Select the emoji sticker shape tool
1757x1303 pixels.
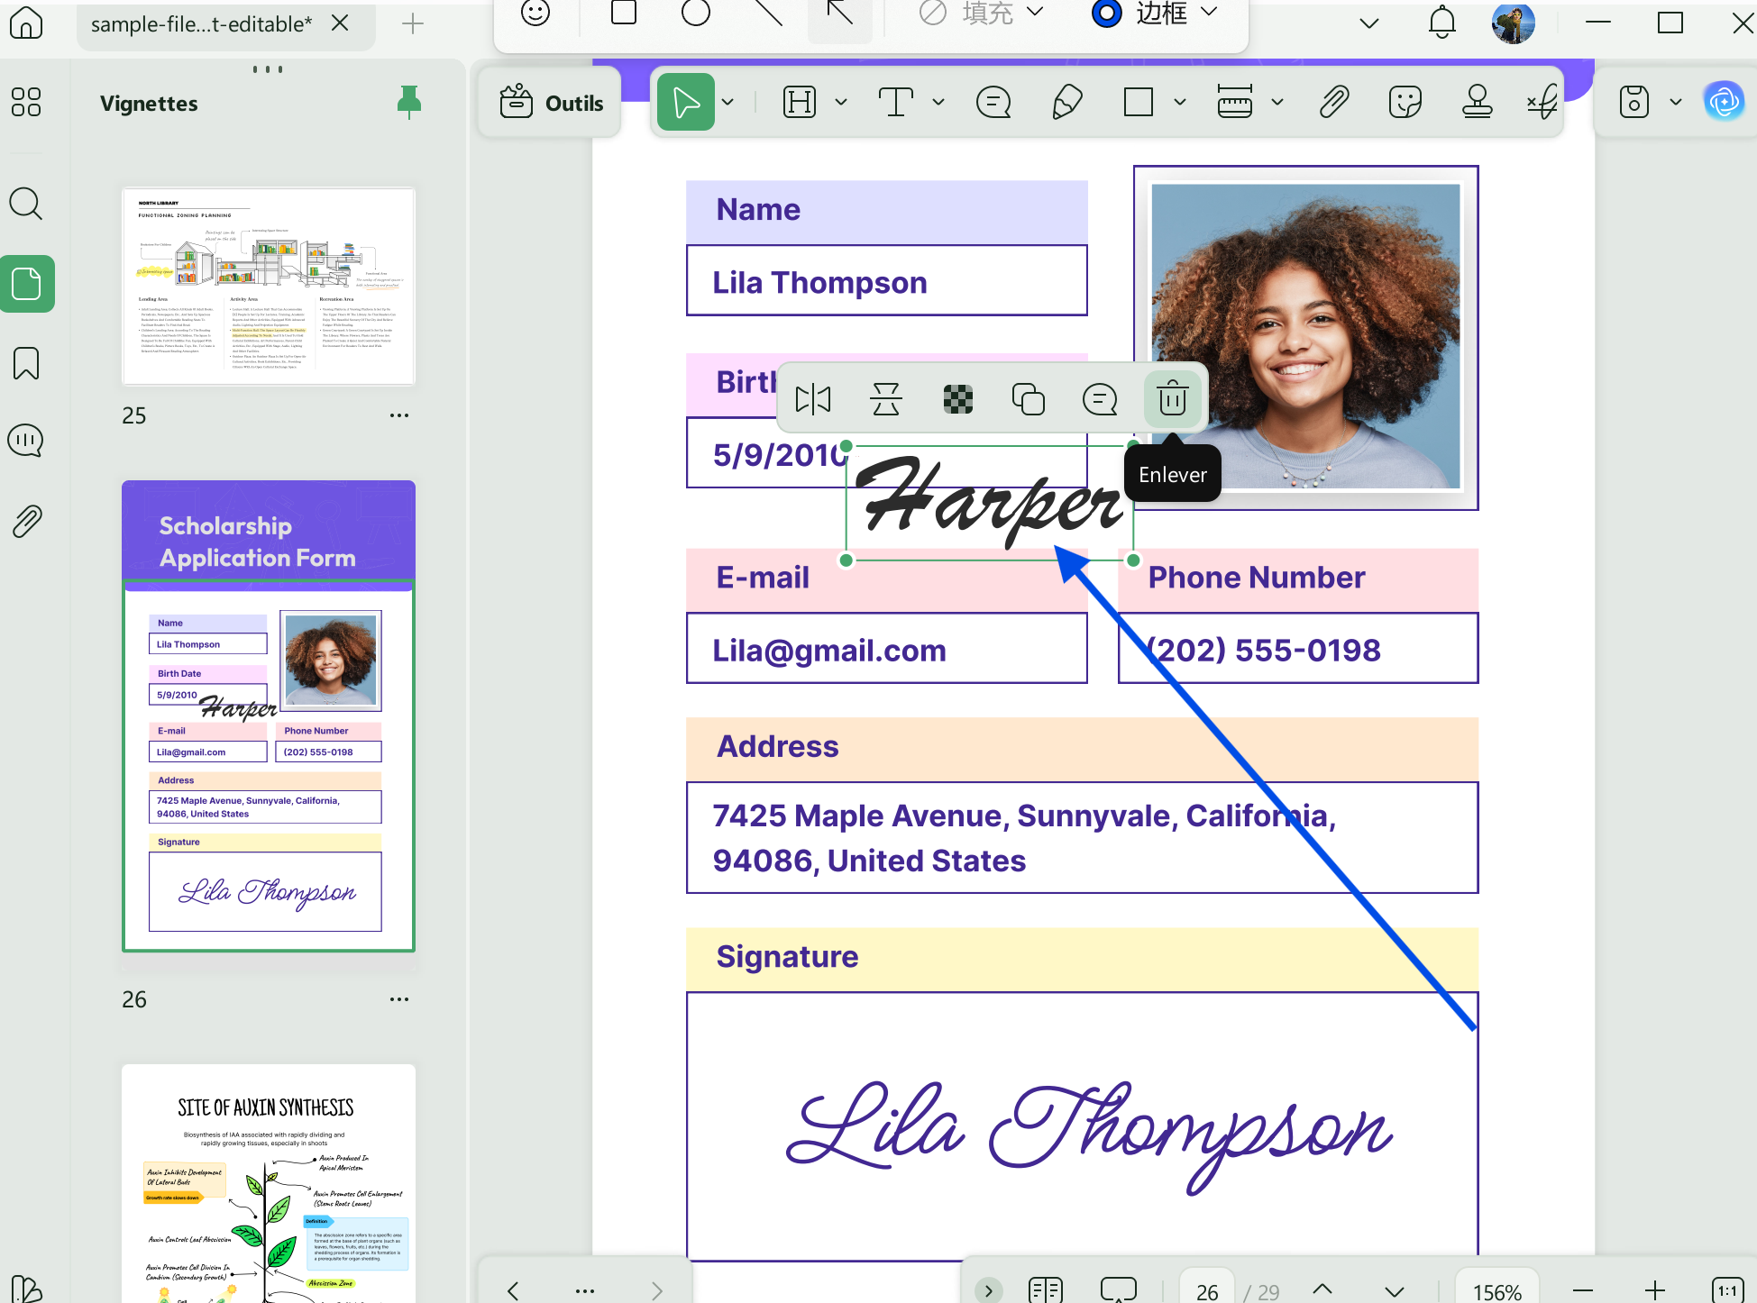[x=535, y=13]
